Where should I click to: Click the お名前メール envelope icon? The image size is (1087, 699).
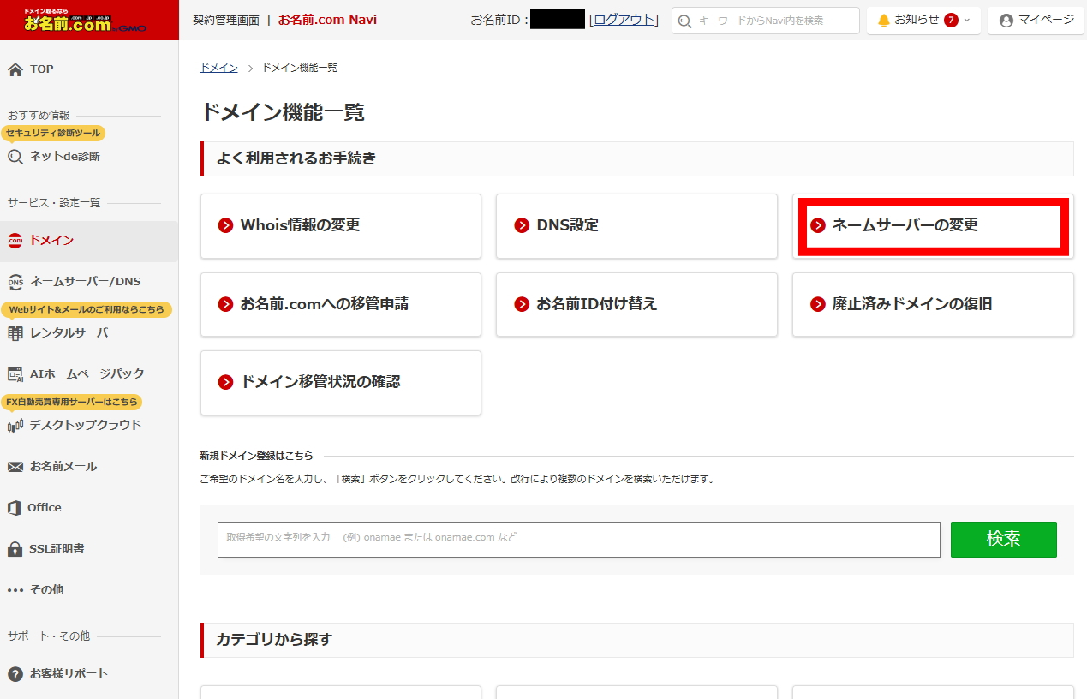tap(15, 467)
